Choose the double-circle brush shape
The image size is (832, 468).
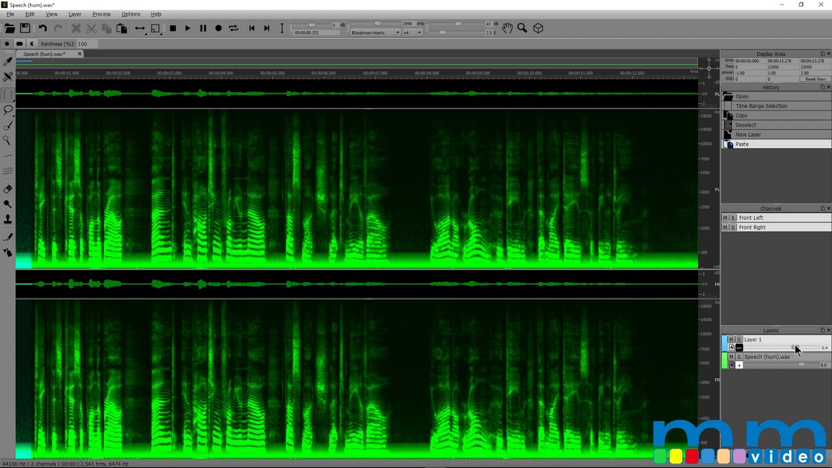[x=19, y=44]
